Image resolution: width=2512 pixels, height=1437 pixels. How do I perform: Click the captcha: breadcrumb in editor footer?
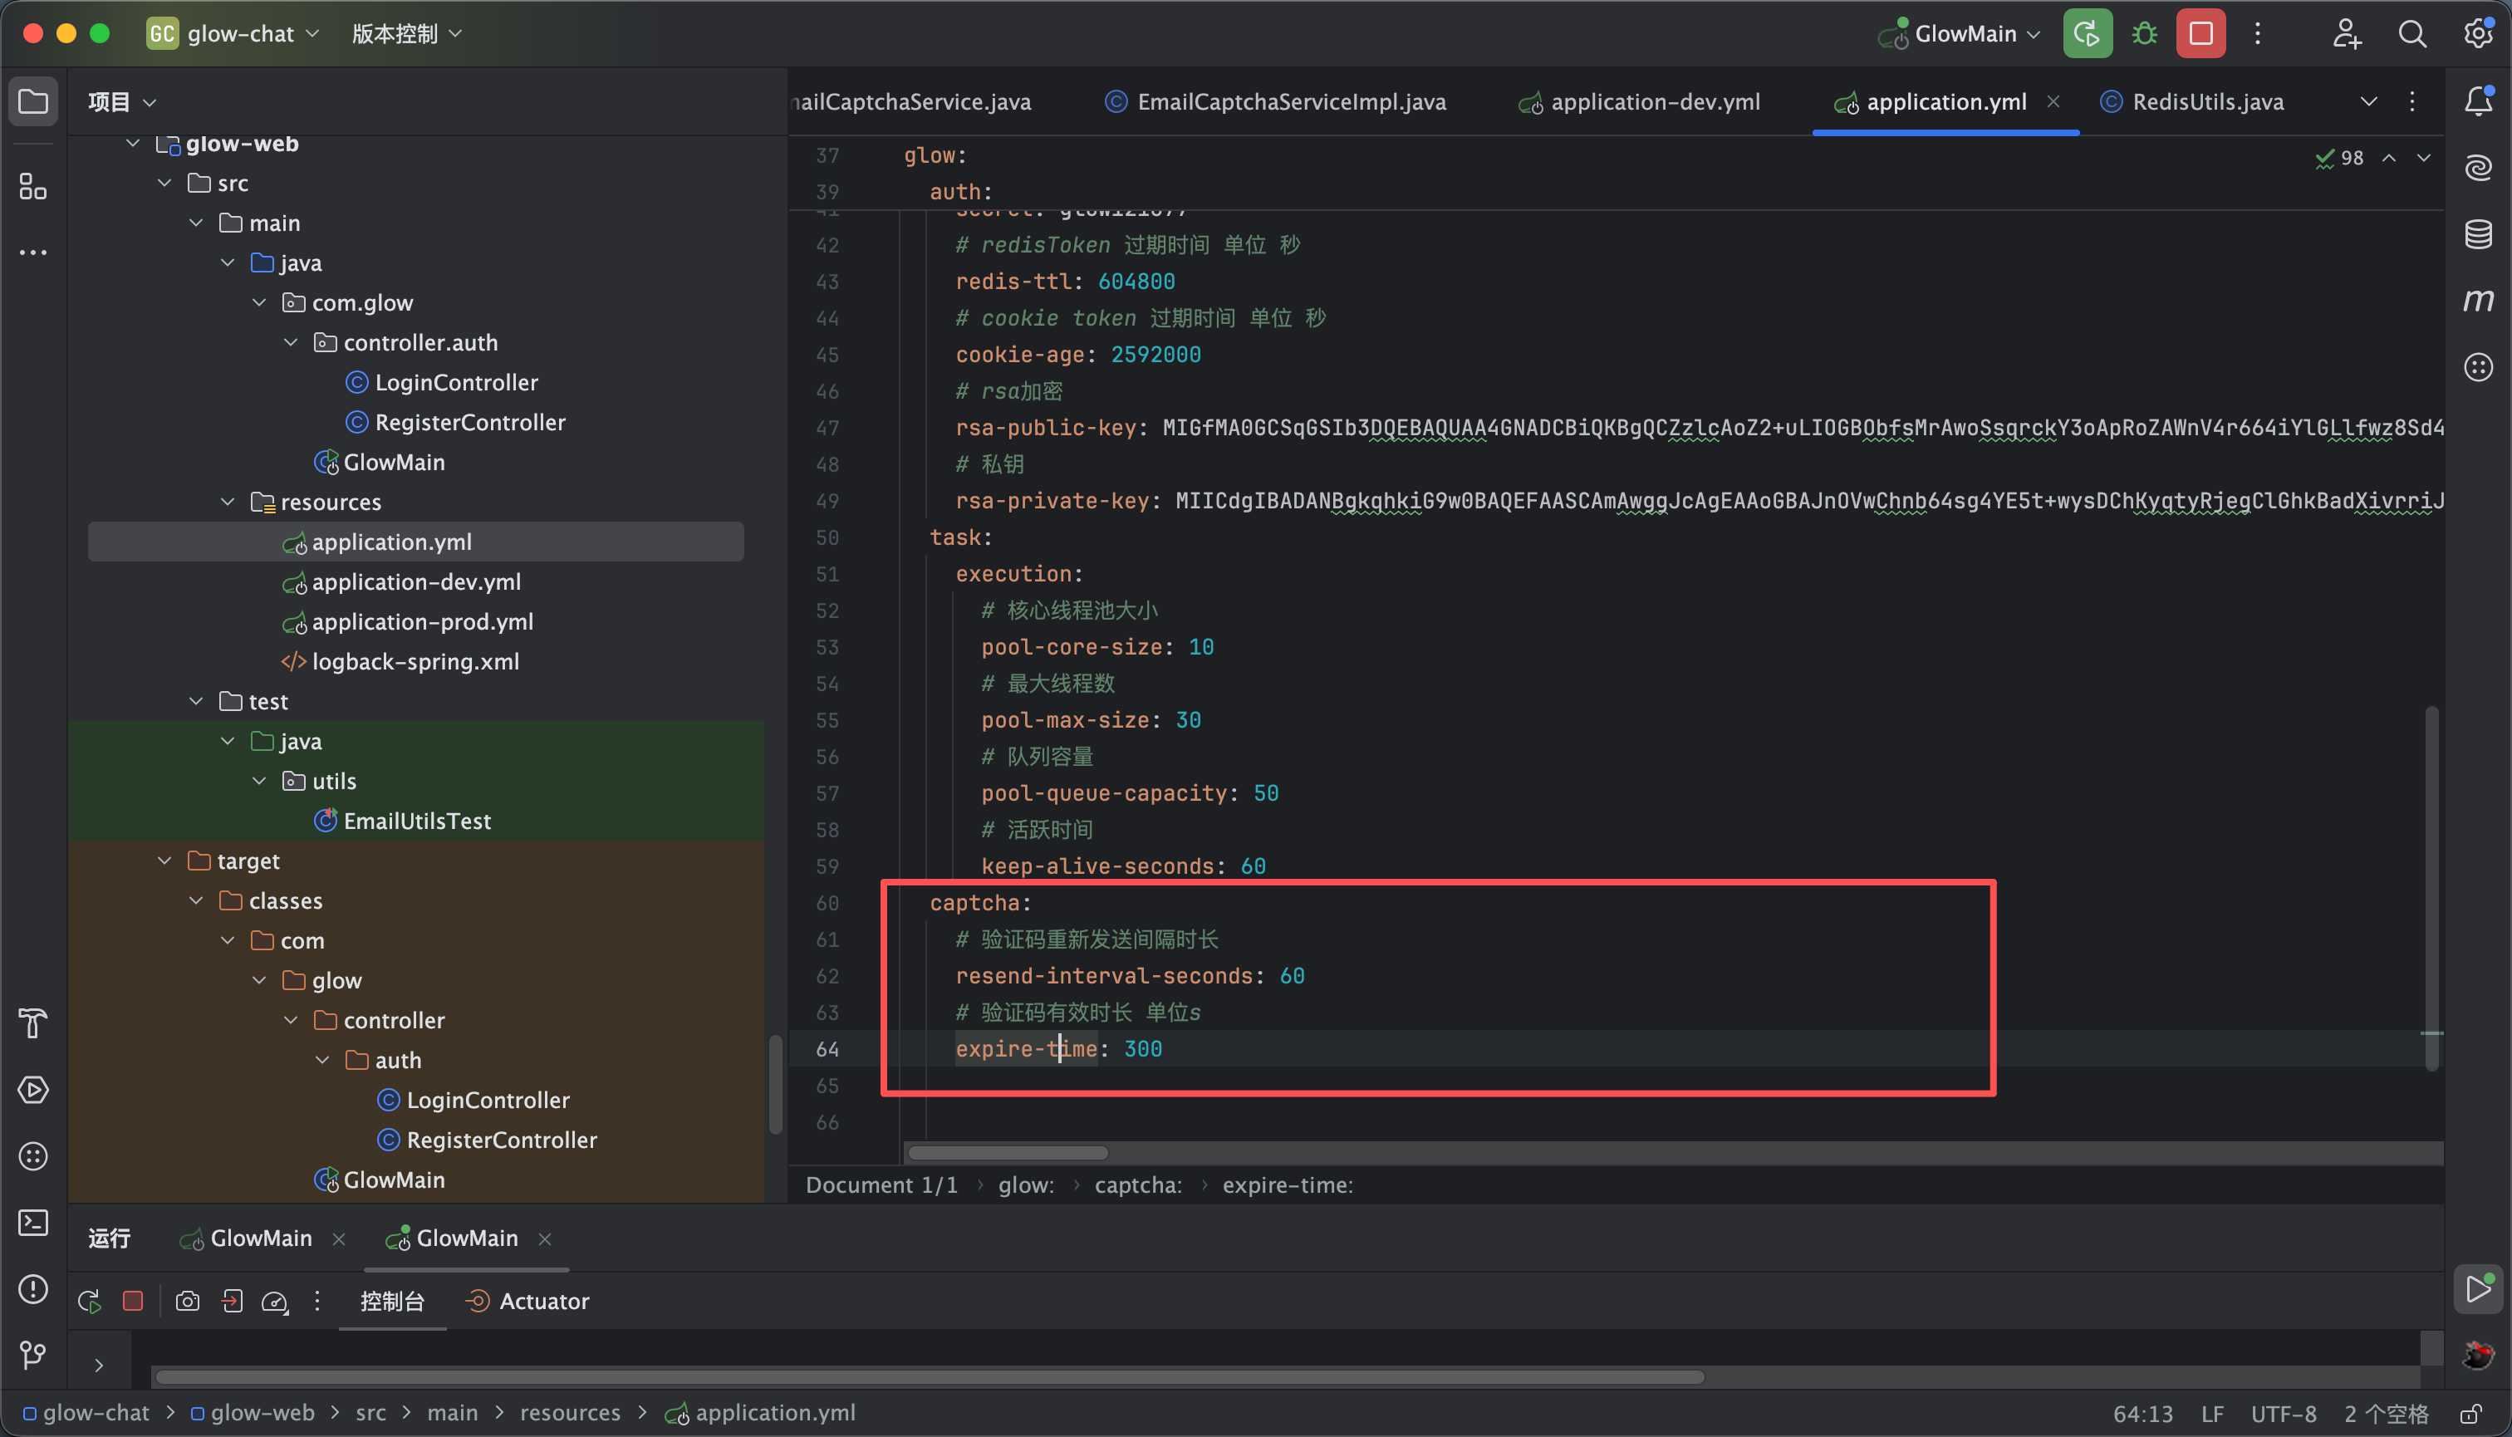click(x=1137, y=1184)
